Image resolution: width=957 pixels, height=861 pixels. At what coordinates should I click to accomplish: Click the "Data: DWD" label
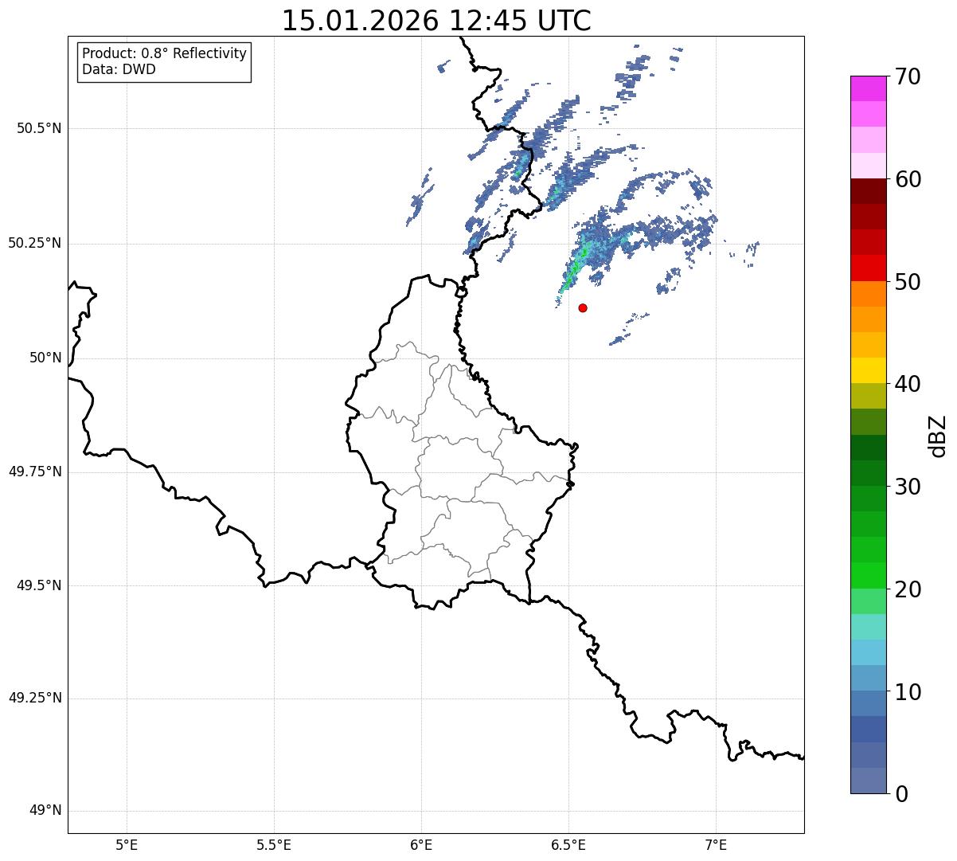pos(119,69)
